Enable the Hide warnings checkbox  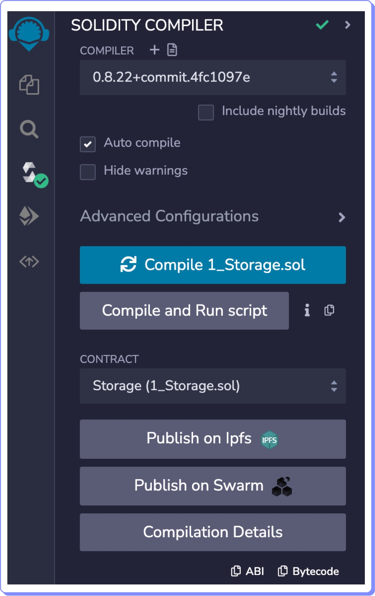88,172
